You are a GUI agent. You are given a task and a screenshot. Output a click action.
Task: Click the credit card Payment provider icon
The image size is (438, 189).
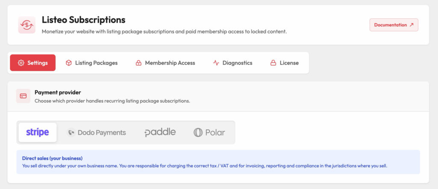tap(23, 96)
